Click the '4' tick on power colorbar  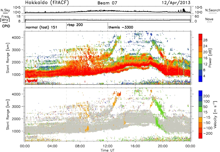(204, 76)
